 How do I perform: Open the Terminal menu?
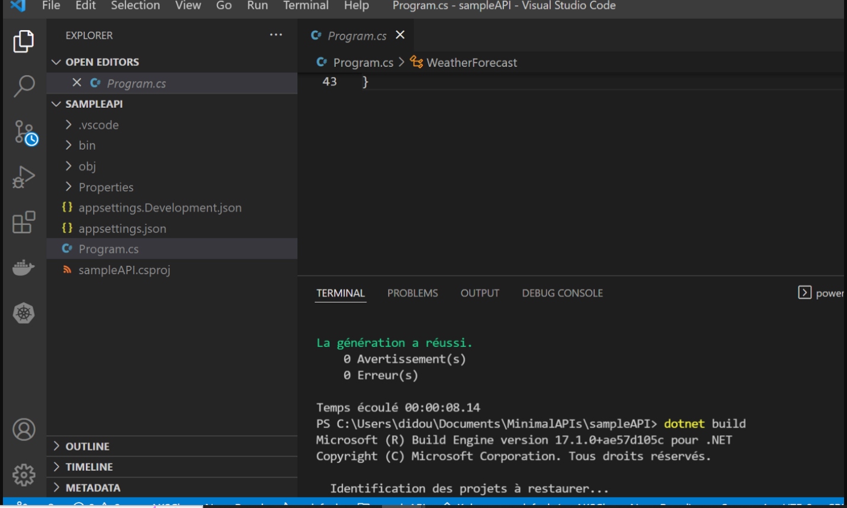(x=306, y=6)
